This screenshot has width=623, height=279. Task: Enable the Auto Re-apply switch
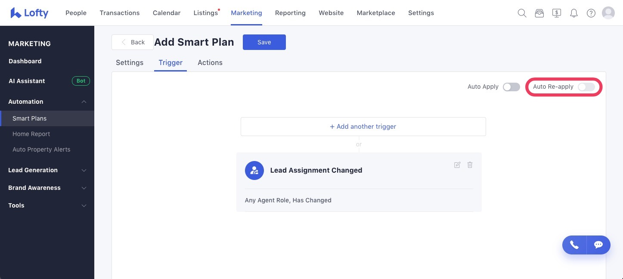tap(586, 87)
